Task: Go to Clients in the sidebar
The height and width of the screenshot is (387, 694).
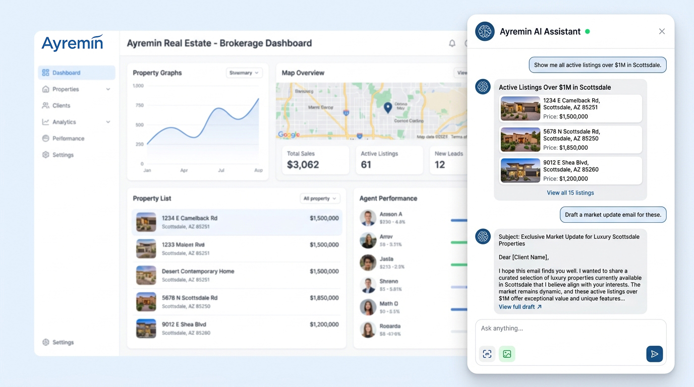Action: (x=77, y=105)
